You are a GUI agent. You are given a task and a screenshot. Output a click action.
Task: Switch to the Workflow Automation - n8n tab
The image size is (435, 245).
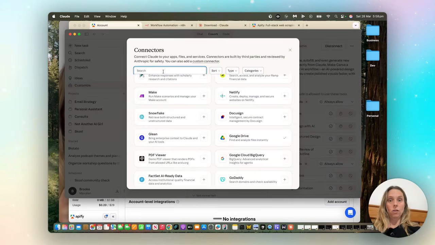[168, 25]
